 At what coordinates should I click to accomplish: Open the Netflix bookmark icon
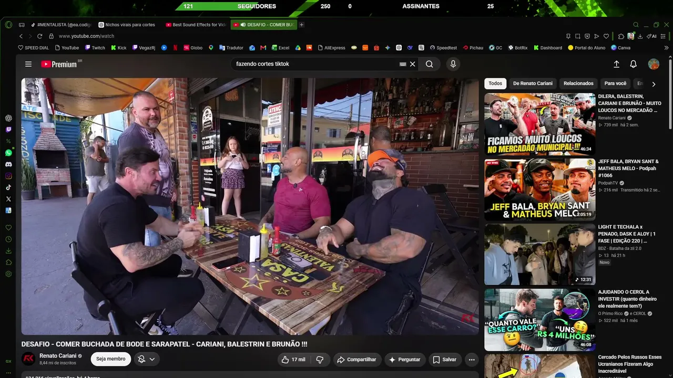pyautogui.click(x=175, y=48)
